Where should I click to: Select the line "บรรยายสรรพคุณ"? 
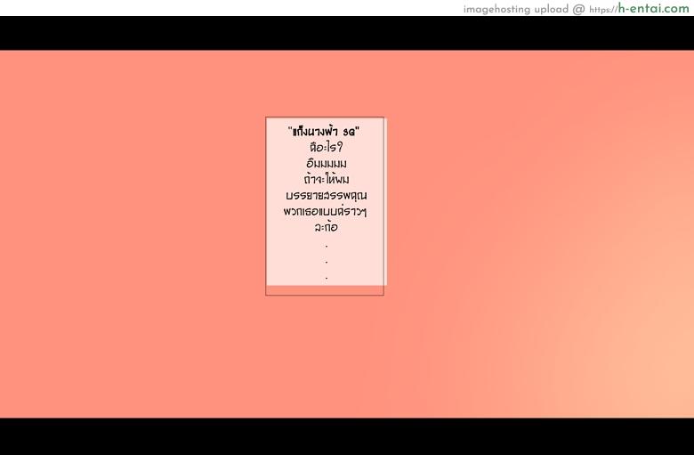pos(326,195)
